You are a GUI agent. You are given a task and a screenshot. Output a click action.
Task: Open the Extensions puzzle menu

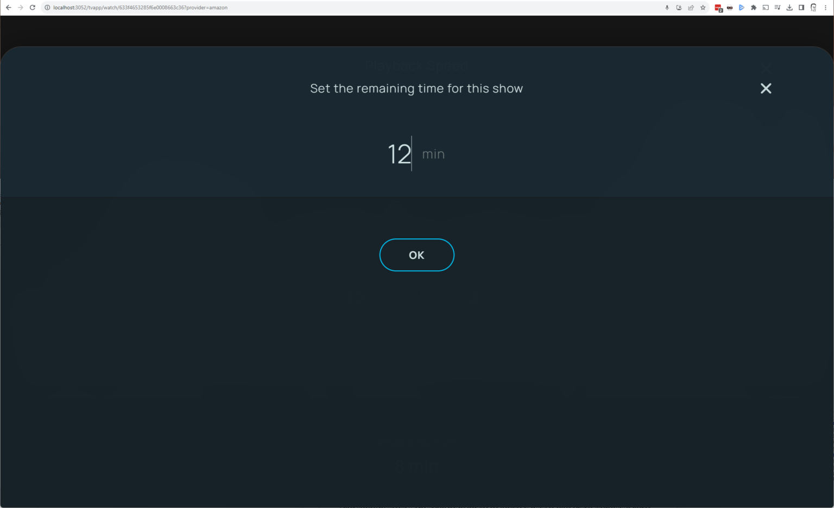pyautogui.click(x=754, y=8)
